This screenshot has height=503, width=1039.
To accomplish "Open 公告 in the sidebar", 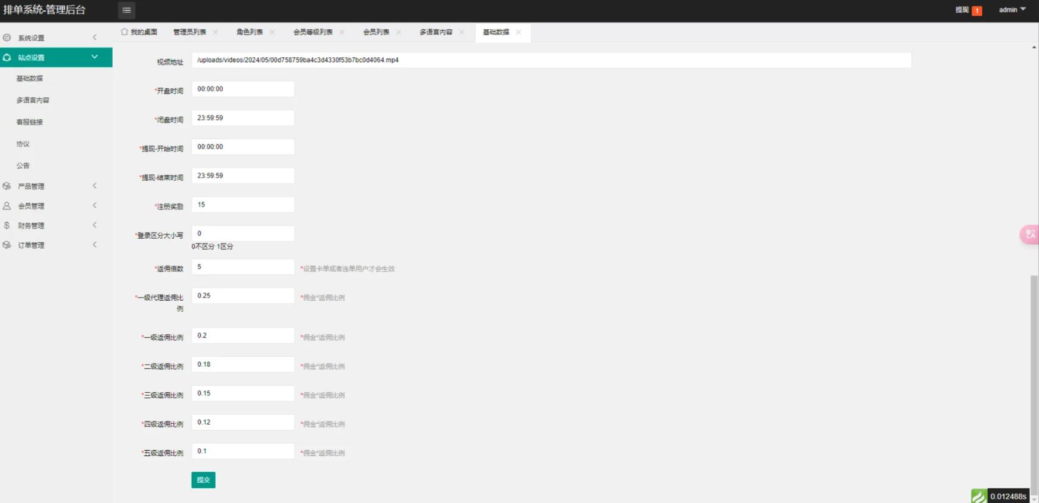I will click(x=23, y=166).
